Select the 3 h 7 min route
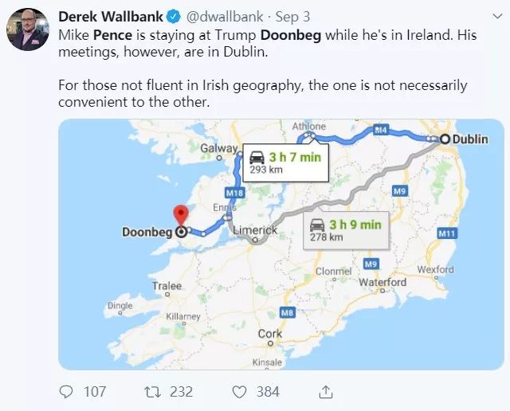 tap(285, 162)
